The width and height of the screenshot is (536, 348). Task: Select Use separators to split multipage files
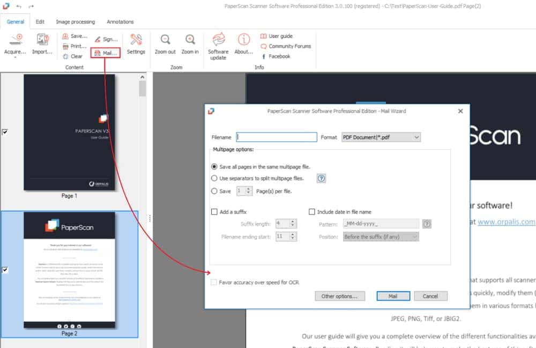click(214, 178)
